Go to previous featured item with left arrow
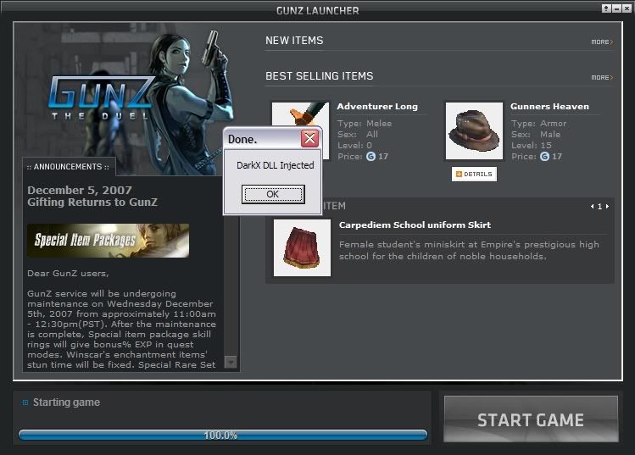The width and height of the screenshot is (635, 455). pyautogui.click(x=592, y=207)
